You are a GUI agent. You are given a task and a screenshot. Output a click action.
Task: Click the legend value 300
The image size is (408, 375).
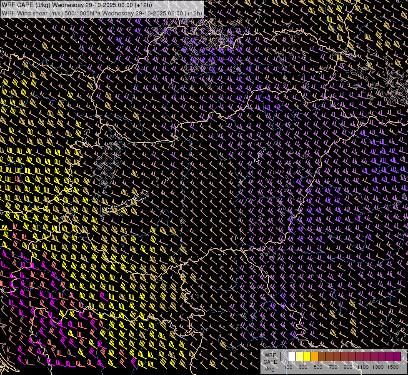(x=303, y=367)
